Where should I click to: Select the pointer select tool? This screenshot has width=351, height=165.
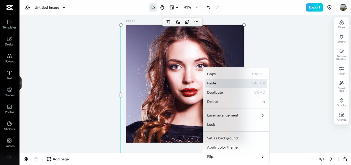point(153,7)
